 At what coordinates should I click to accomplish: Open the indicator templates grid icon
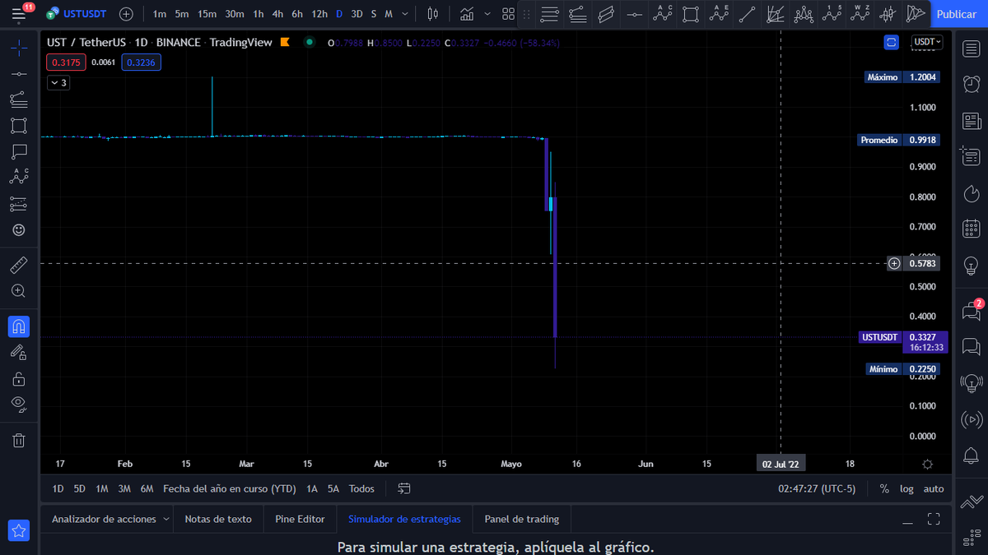[x=508, y=14]
